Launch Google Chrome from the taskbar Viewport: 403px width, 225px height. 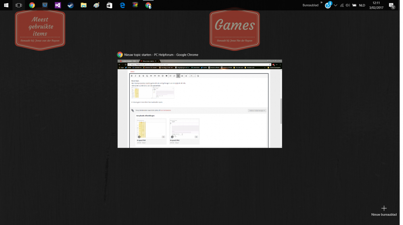pyautogui.click(x=32, y=5)
